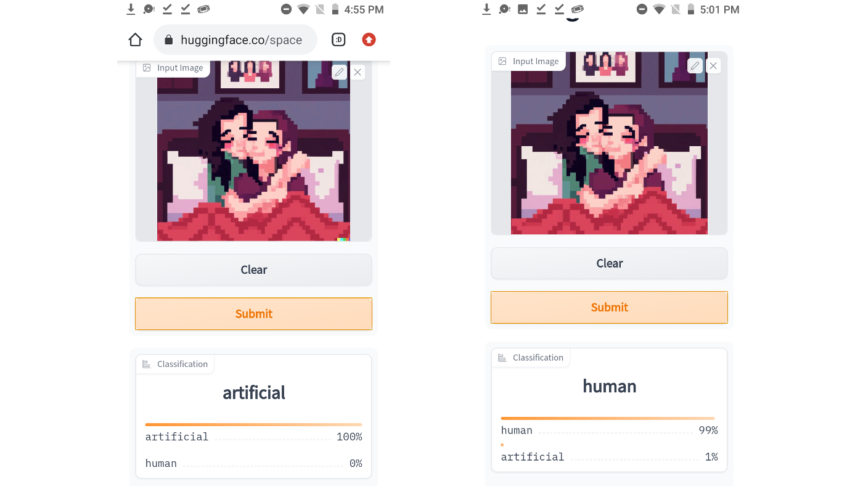Click the left Clear button

coord(253,270)
